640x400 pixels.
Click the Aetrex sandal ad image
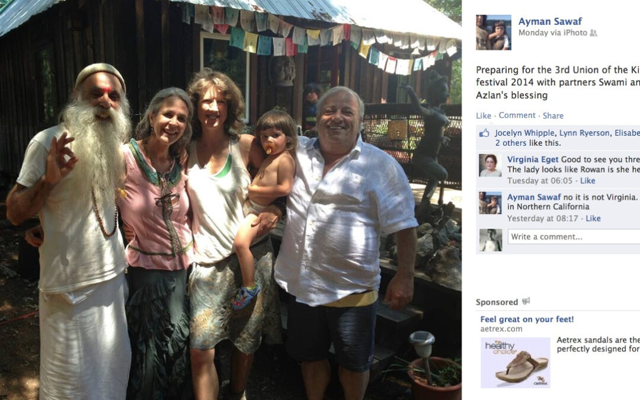click(515, 363)
